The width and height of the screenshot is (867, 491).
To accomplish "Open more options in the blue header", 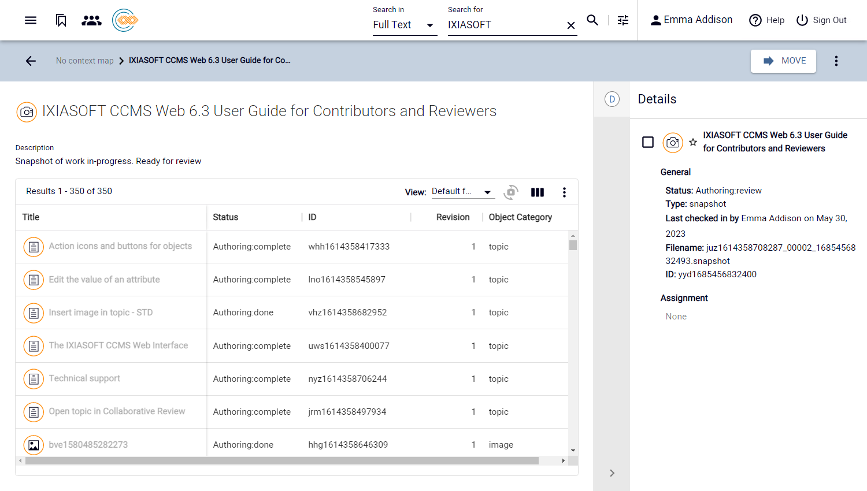I will point(836,61).
